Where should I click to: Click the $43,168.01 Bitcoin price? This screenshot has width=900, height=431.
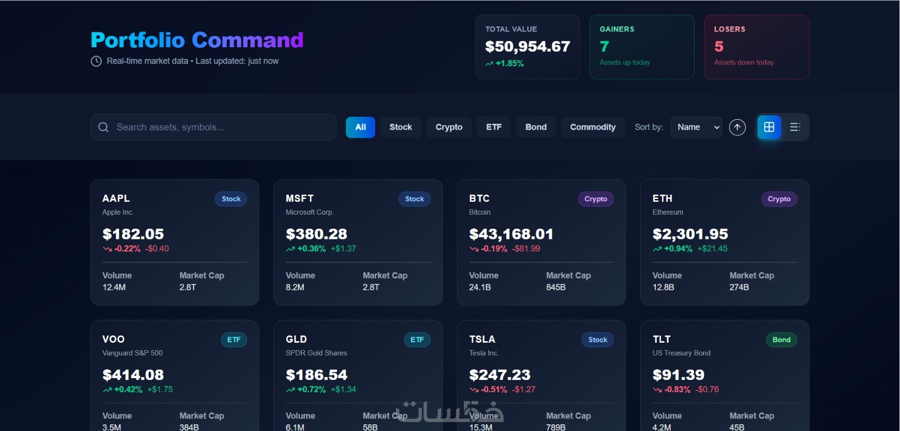pos(511,234)
